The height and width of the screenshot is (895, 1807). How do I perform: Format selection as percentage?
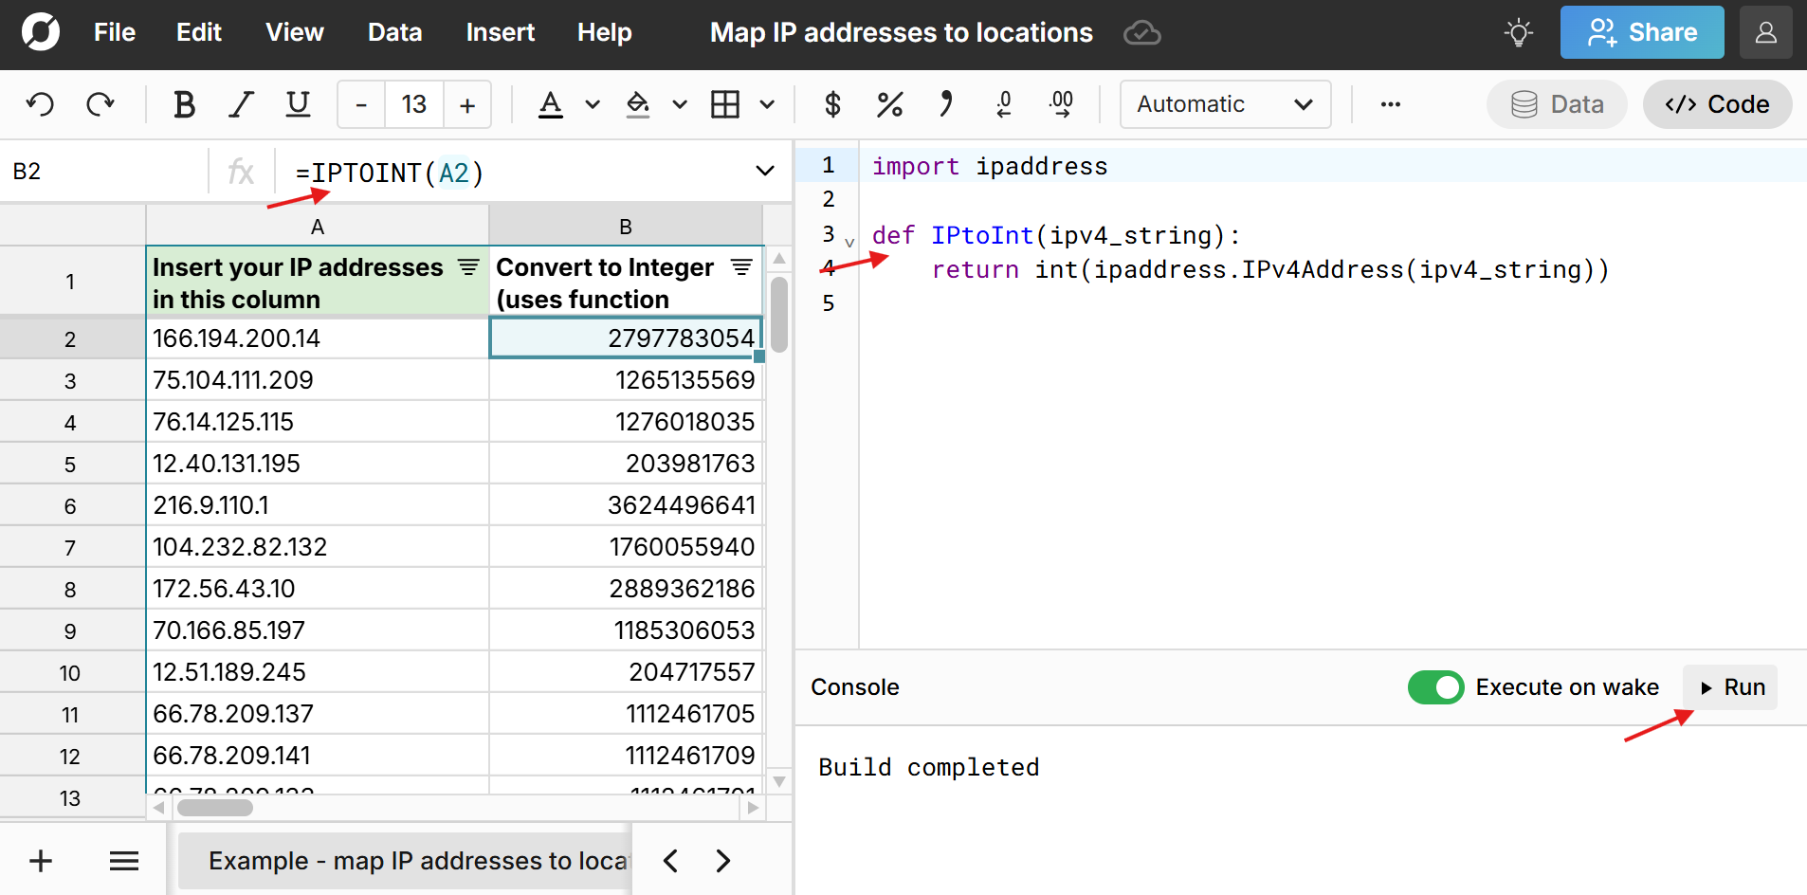coord(888,104)
